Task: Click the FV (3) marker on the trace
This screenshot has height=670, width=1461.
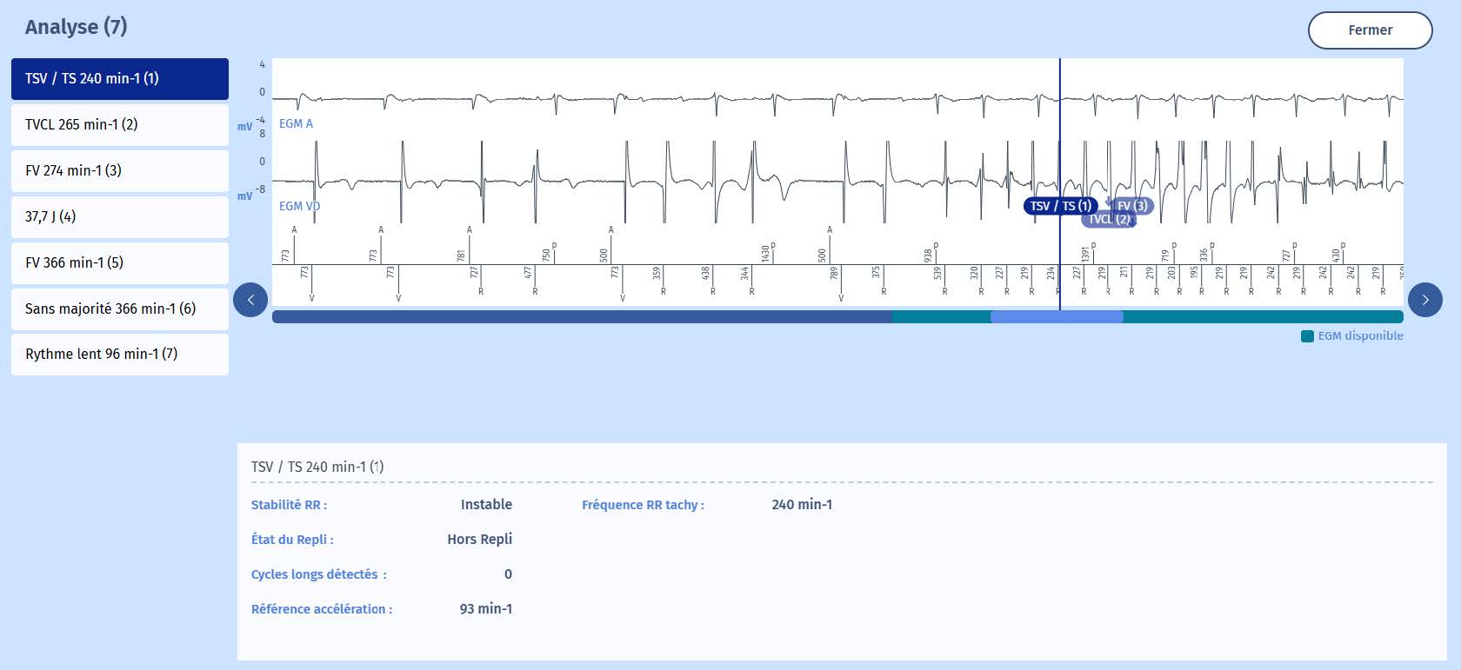Action: click(x=1133, y=206)
